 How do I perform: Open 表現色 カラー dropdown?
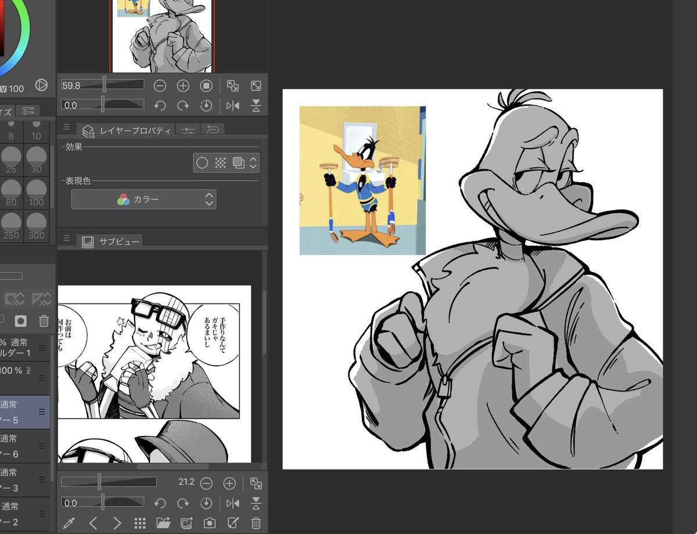[x=143, y=199]
